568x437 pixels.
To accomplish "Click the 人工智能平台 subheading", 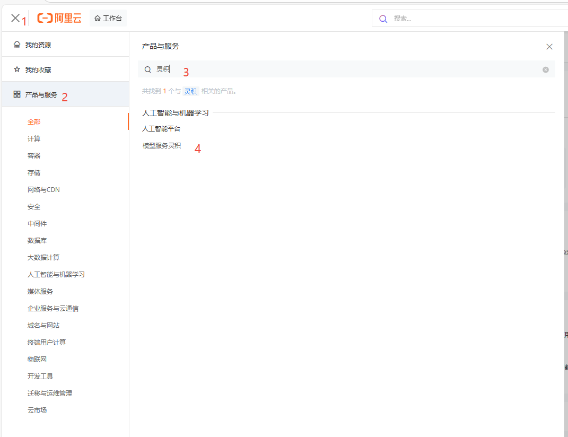I will click(x=161, y=129).
